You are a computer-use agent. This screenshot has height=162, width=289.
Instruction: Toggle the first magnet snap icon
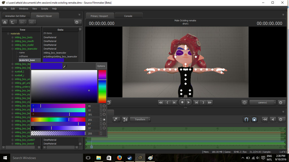[x=246, y=119]
